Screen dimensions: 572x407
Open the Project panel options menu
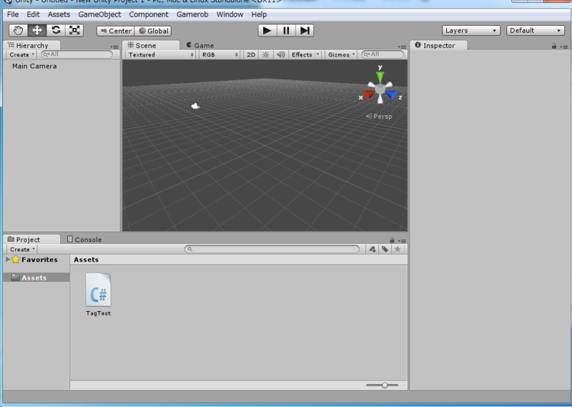click(x=402, y=240)
